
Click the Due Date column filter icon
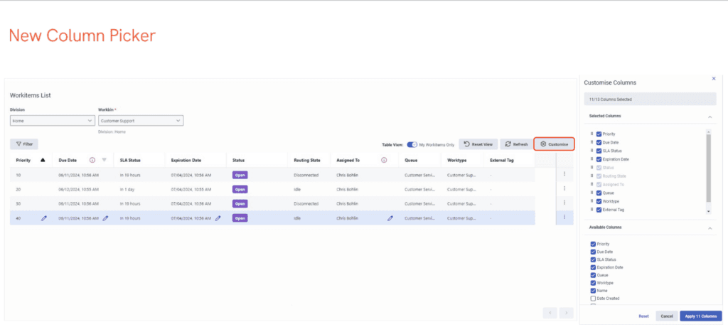(105, 160)
